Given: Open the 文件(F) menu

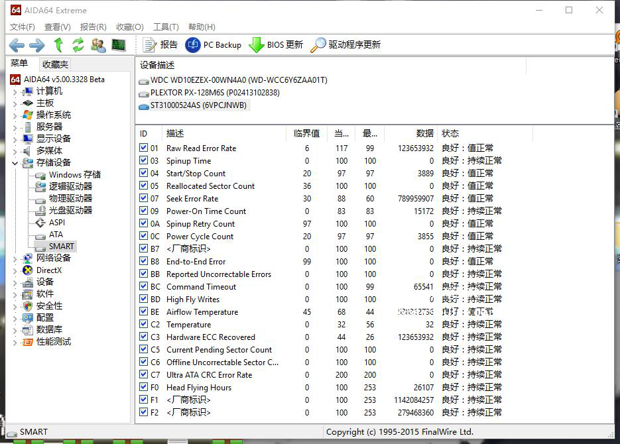Looking at the screenshot, I should 22,27.
